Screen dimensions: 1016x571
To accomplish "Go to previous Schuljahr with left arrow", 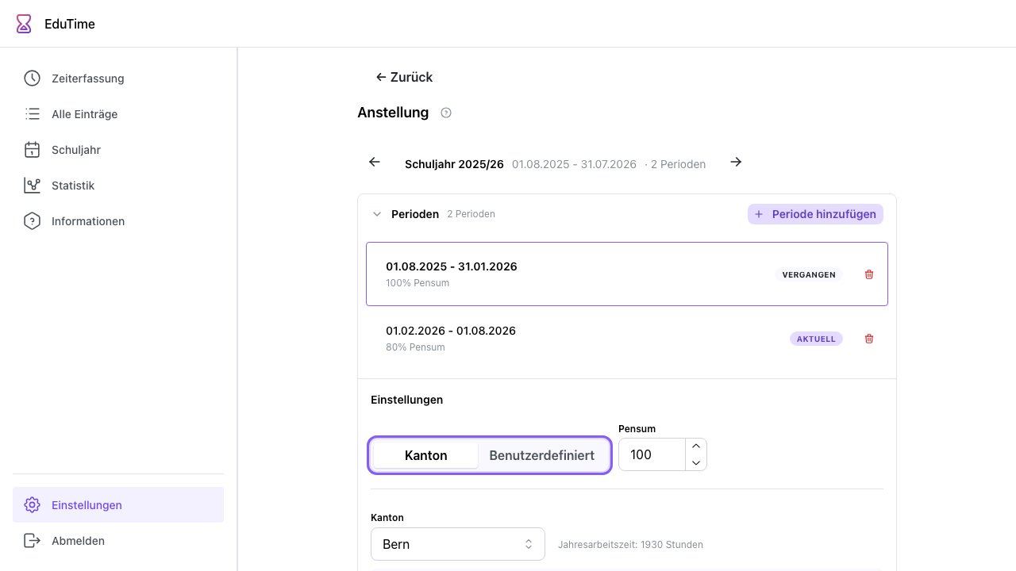I will (375, 162).
